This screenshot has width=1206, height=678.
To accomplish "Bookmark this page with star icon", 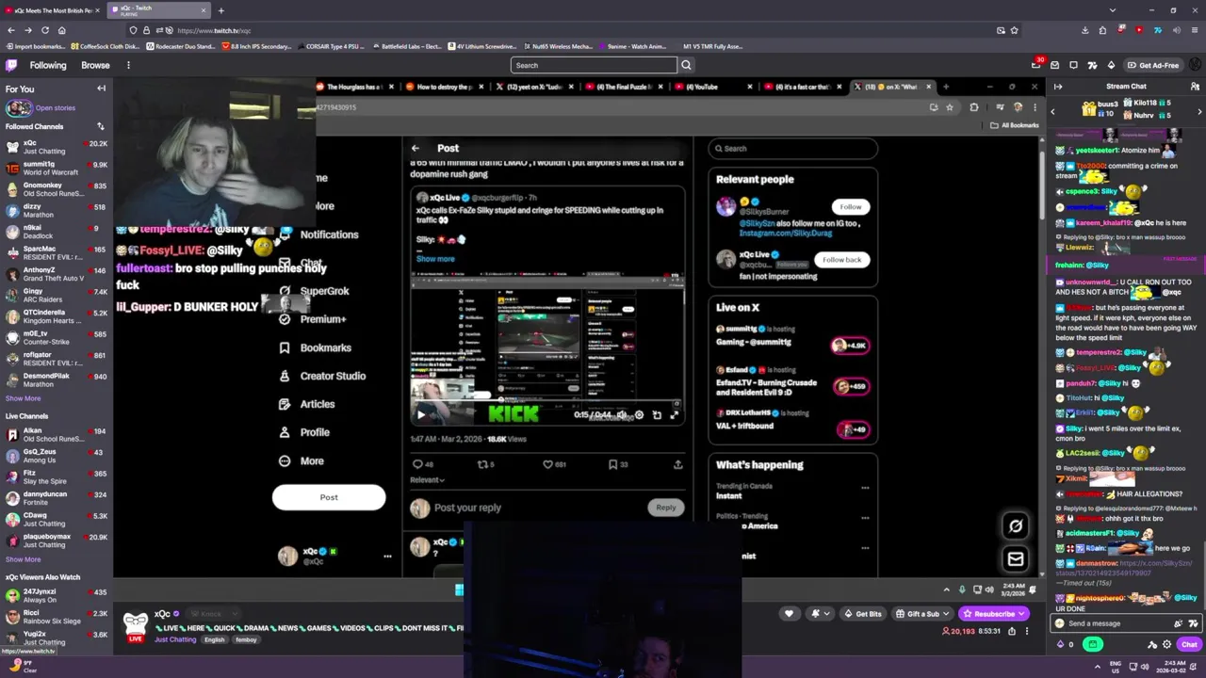I will point(1014,30).
